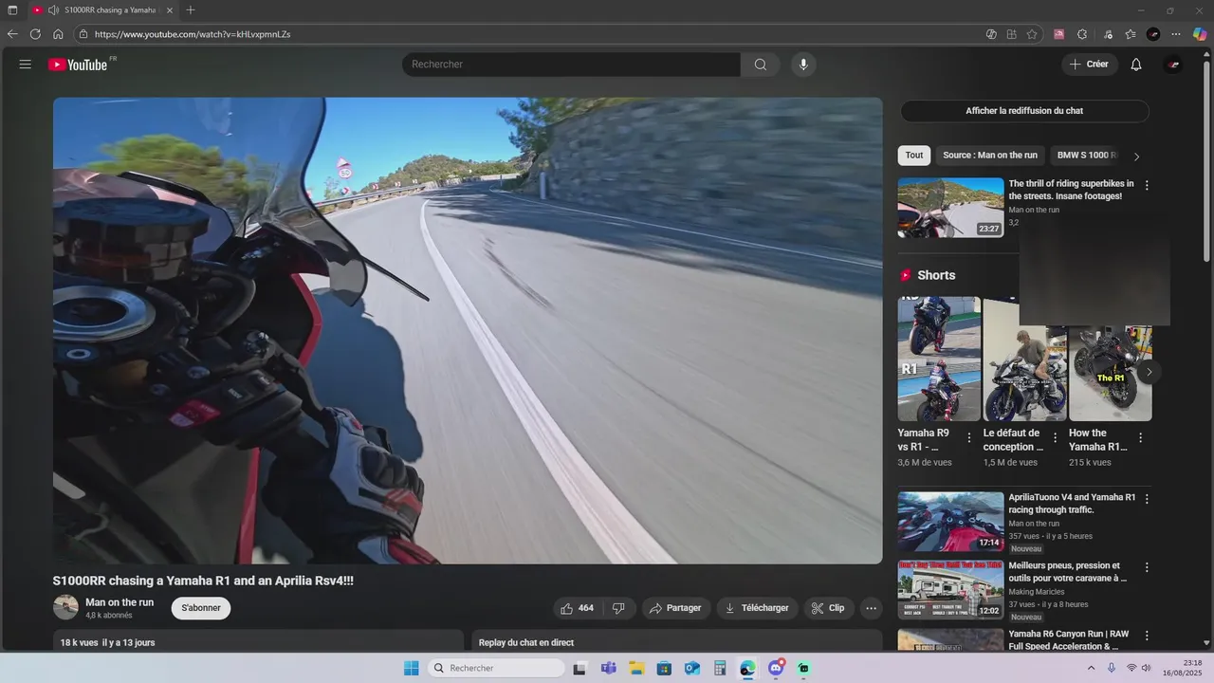Image resolution: width=1214 pixels, height=683 pixels.
Task: Open File Explorer from the taskbar
Action: [x=636, y=669]
